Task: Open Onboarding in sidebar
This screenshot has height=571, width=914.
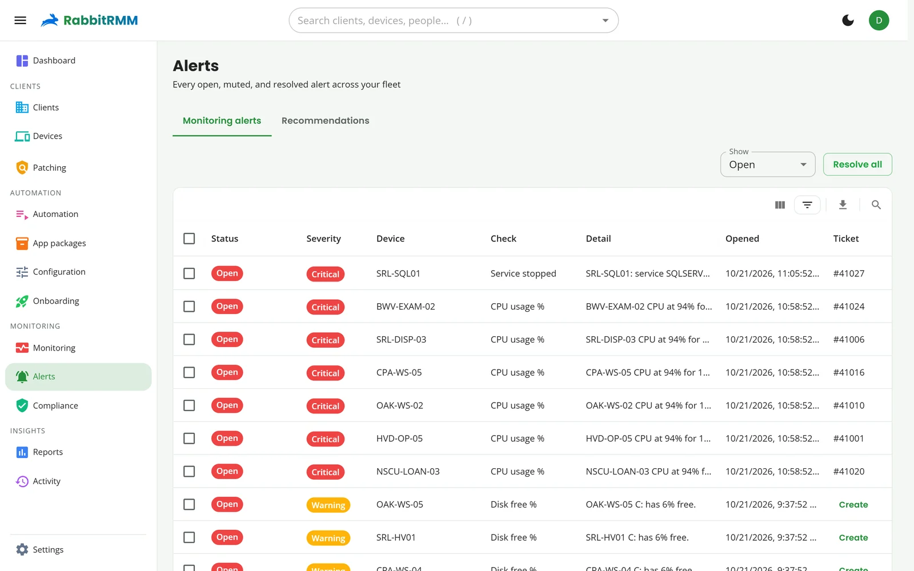Action: pos(78,301)
